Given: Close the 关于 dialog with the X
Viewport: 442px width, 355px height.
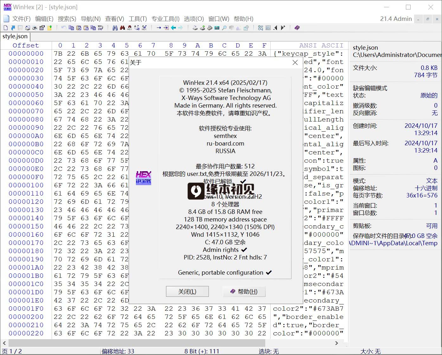Looking at the screenshot, I should coord(295,62).
